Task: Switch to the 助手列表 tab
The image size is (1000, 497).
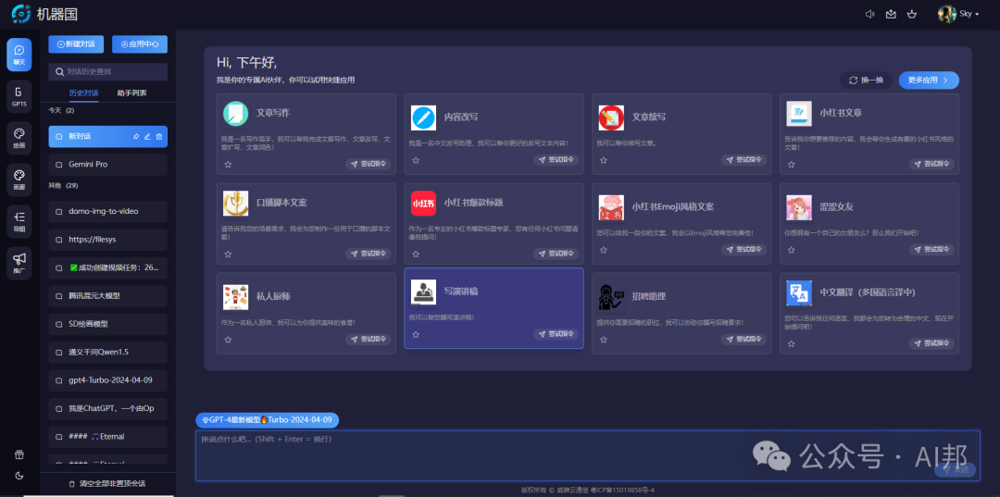Action: tap(131, 93)
